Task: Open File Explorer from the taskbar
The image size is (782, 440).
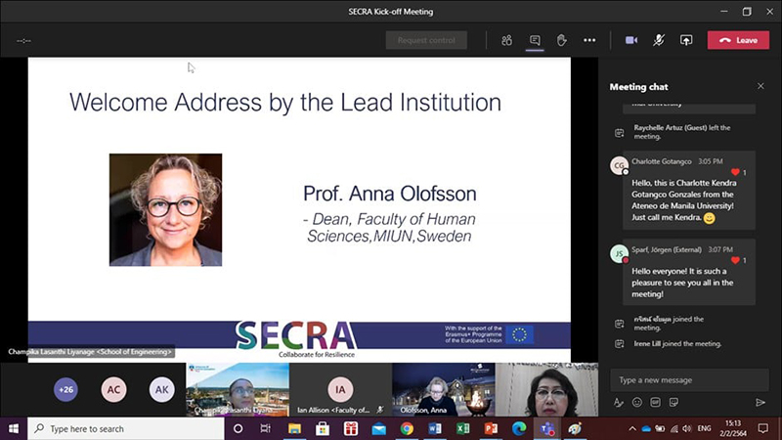Action: 294,428
